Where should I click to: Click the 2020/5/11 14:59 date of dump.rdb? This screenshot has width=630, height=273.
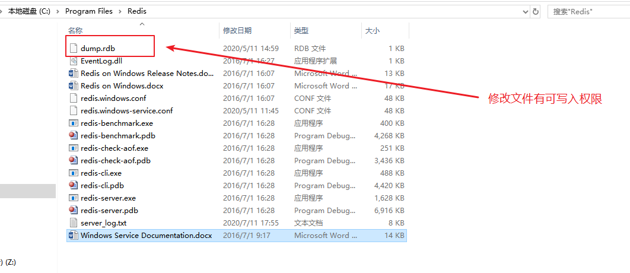(x=251, y=49)
